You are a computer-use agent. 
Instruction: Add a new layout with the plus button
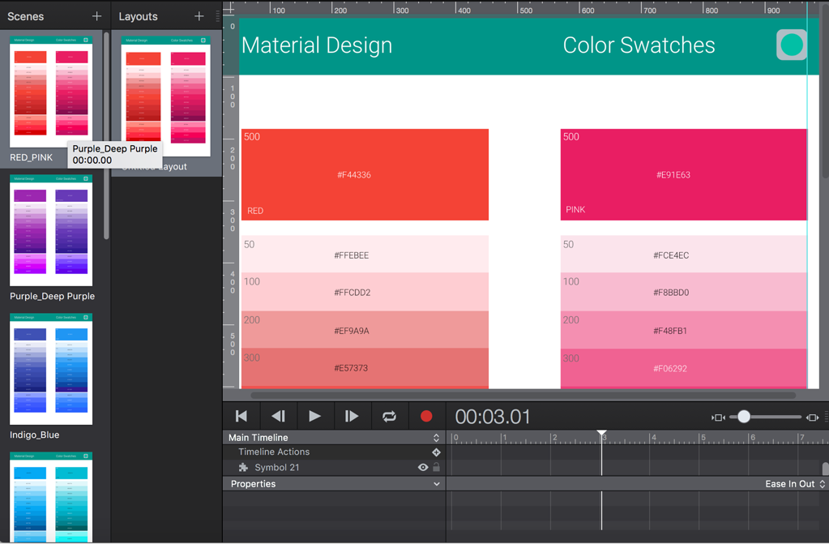[200, 15]
